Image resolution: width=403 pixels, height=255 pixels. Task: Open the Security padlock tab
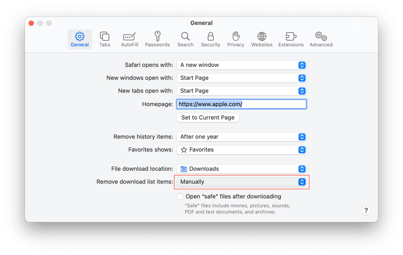(x=211, y=39)
